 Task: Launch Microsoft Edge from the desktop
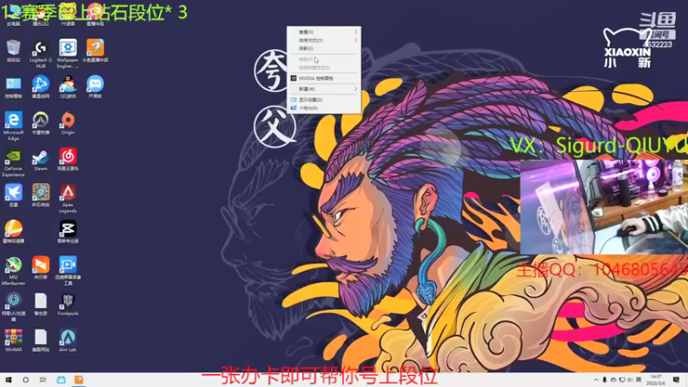coord(13,126)
